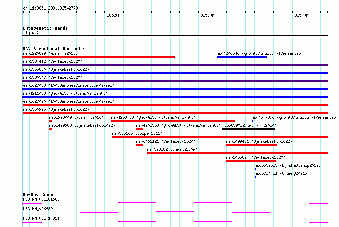This screenshot has height=227, width=339.
Task: Click the red bar under nsv528182
Action: point(238,153)
